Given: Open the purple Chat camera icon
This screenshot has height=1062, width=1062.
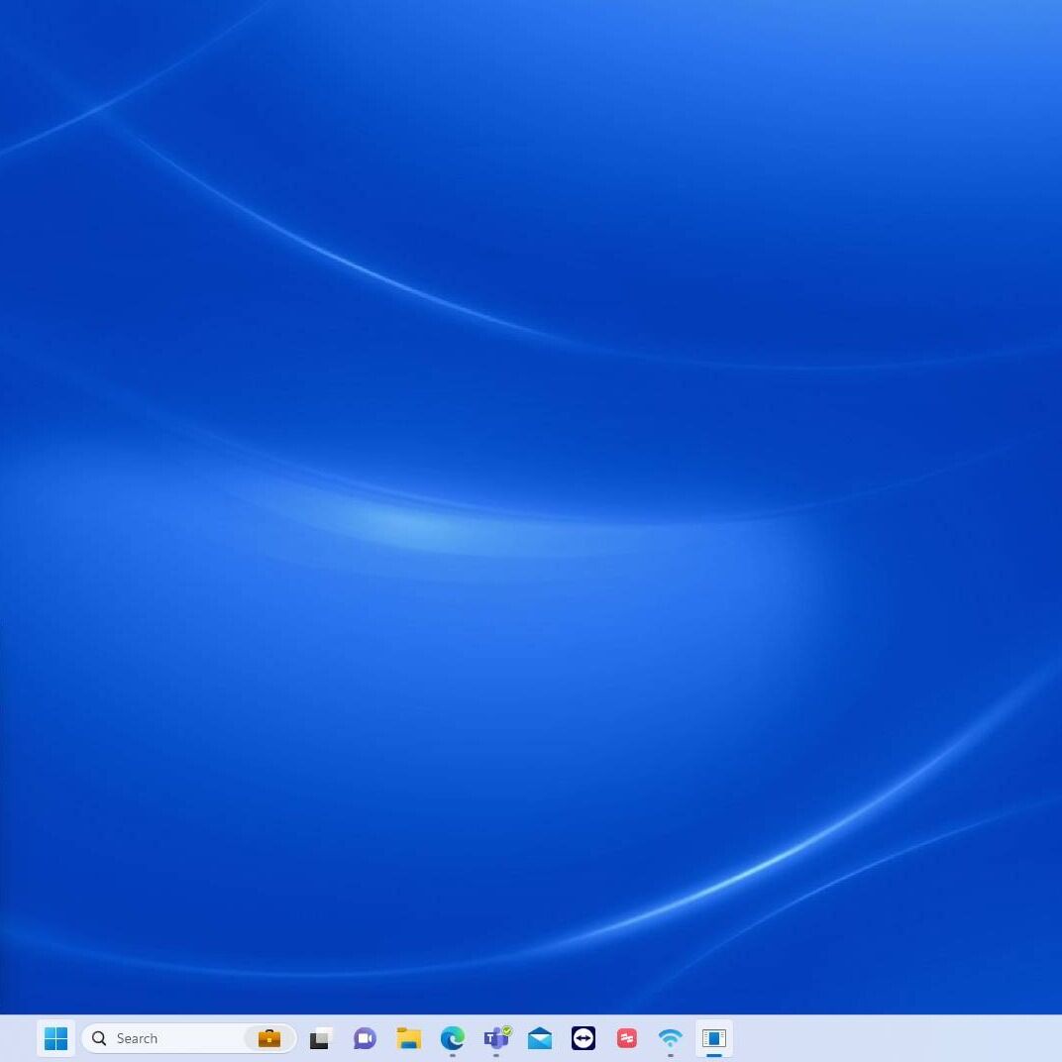Looking at the screenshot, I should (365, 1038).
